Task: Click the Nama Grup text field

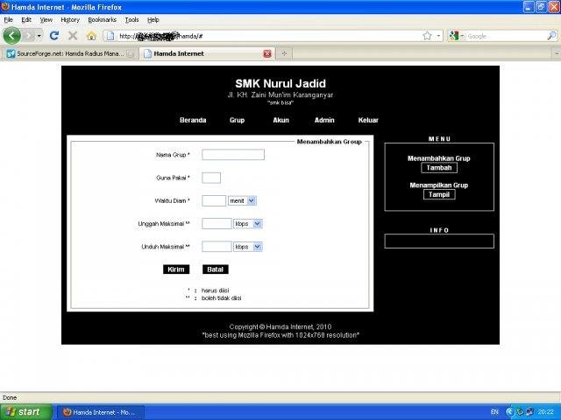Action: point(233,155)
